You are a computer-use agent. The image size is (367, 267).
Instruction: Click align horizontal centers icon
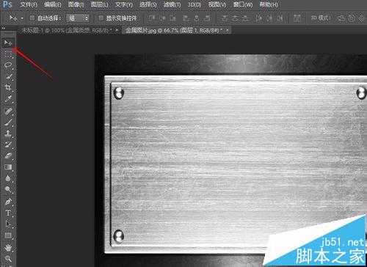(197, 18)
